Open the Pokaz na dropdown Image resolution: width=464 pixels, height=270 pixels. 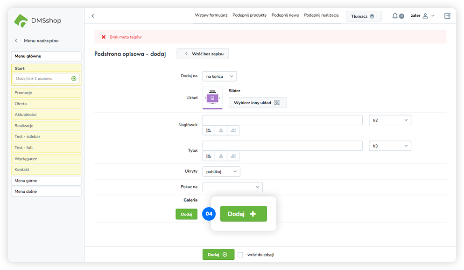[232, 187]
